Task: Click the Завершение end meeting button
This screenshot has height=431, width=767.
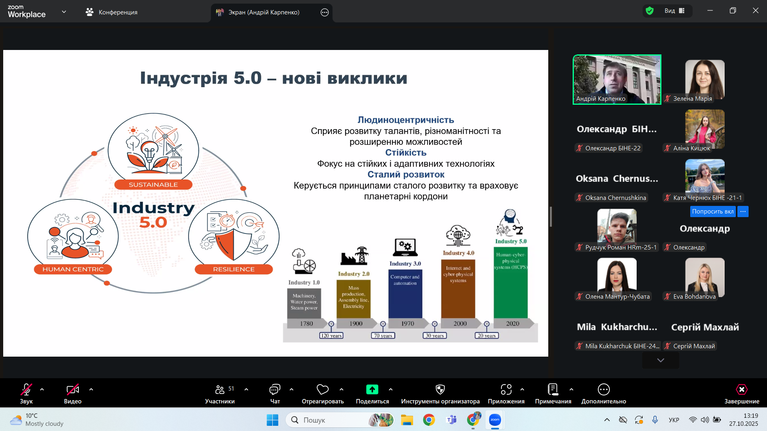Action: tap(741, 393)
